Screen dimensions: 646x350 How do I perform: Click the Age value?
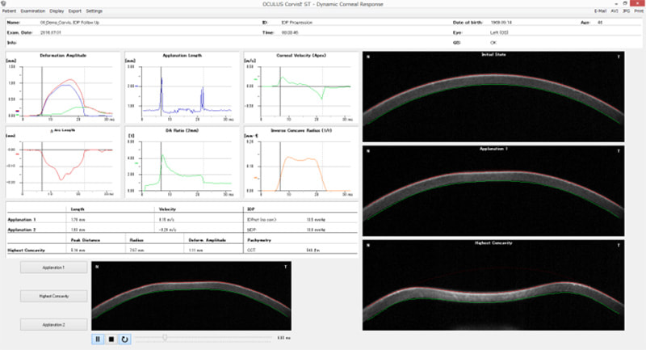point(600,23)
